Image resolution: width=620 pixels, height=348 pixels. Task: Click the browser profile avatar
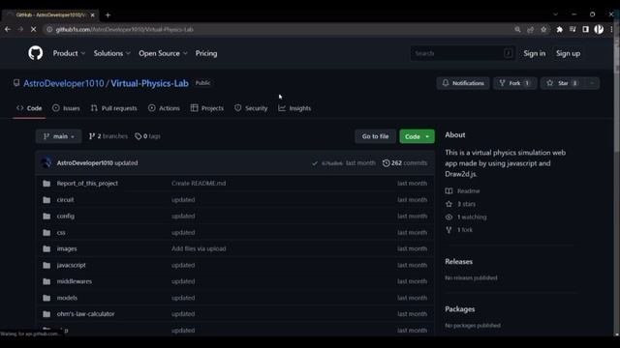599,29
